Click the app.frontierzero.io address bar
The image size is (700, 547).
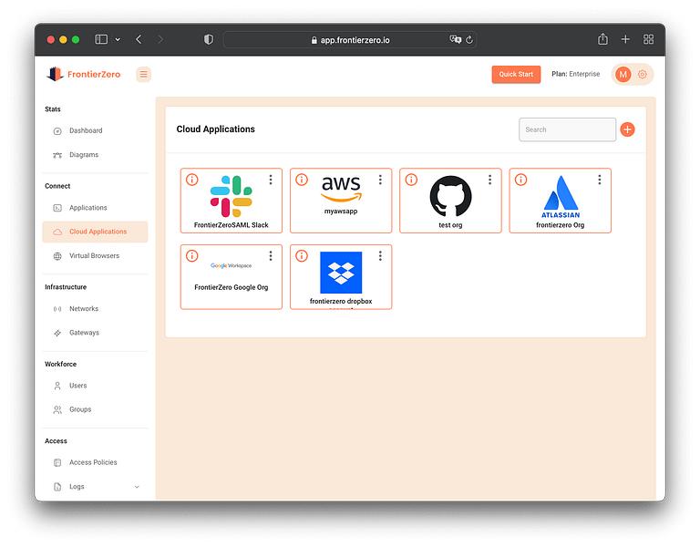[x=350, y=40]
